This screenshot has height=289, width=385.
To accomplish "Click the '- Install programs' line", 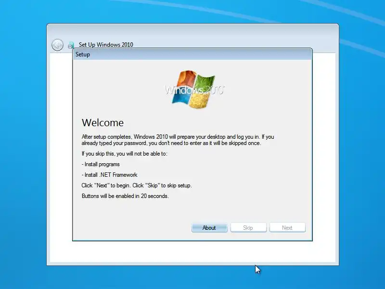I will pyautogui.click(x=101, y=164).
